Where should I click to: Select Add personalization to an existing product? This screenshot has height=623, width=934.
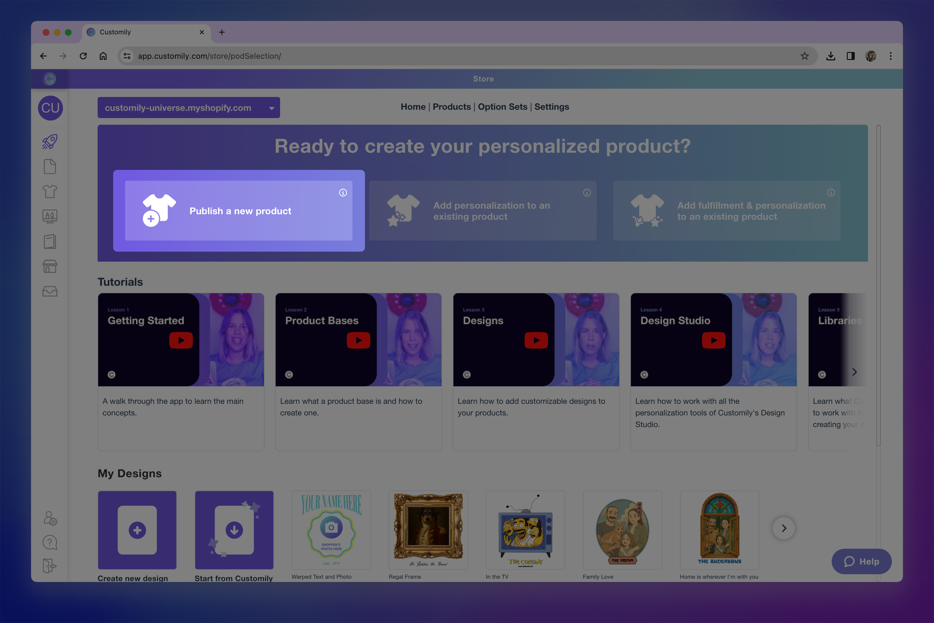(x=483, y=211)
